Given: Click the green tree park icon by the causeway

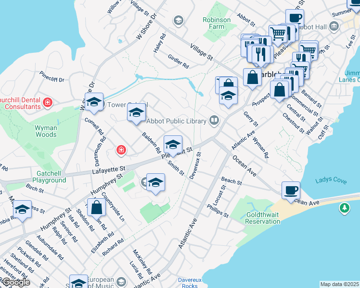Looking at the screenshot, I should click(344, 208).
